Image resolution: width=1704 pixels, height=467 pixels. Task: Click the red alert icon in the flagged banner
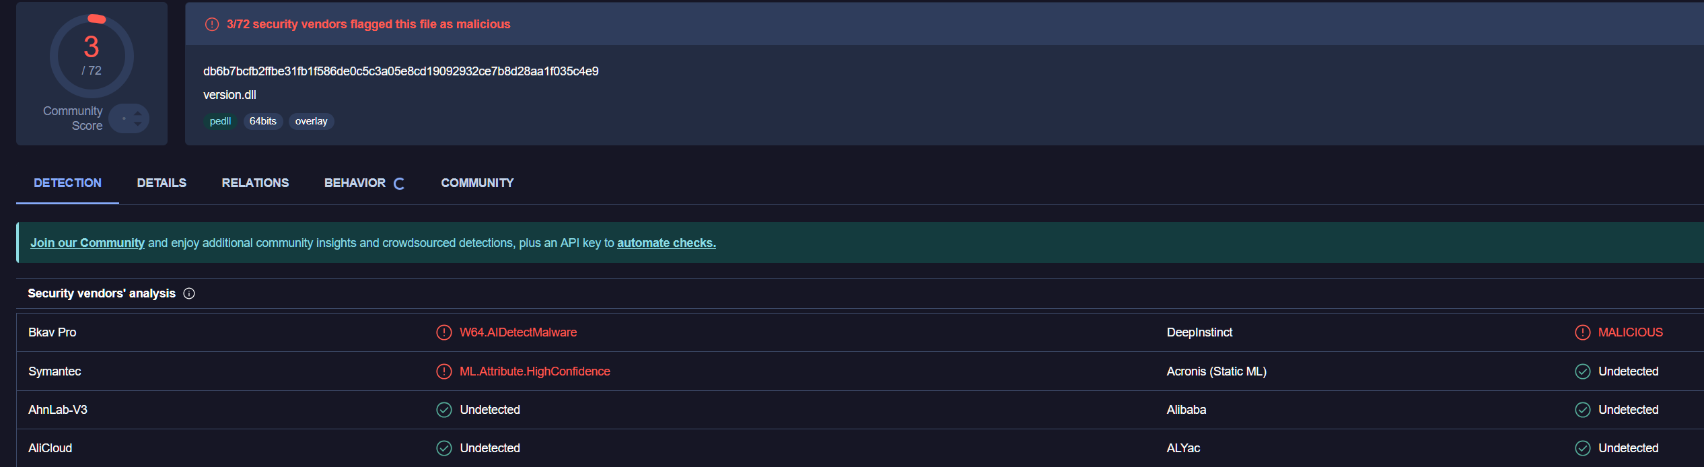pos(212,24)
